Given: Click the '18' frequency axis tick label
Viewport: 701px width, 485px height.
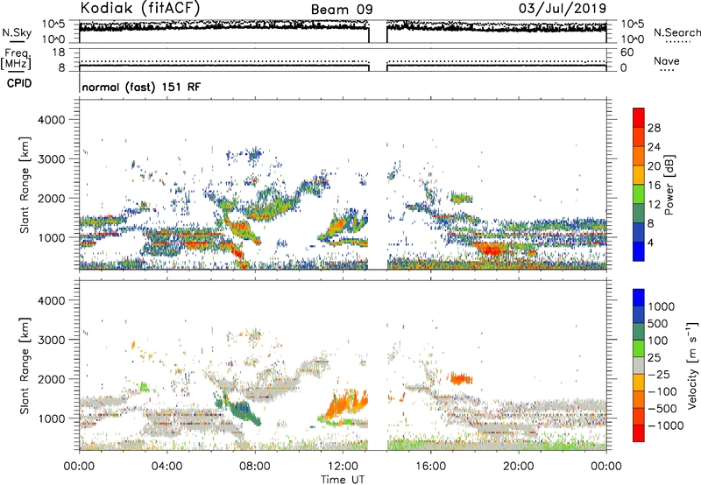Looking at the screenshot, I should pyautogui.click(x=59, y=53).
